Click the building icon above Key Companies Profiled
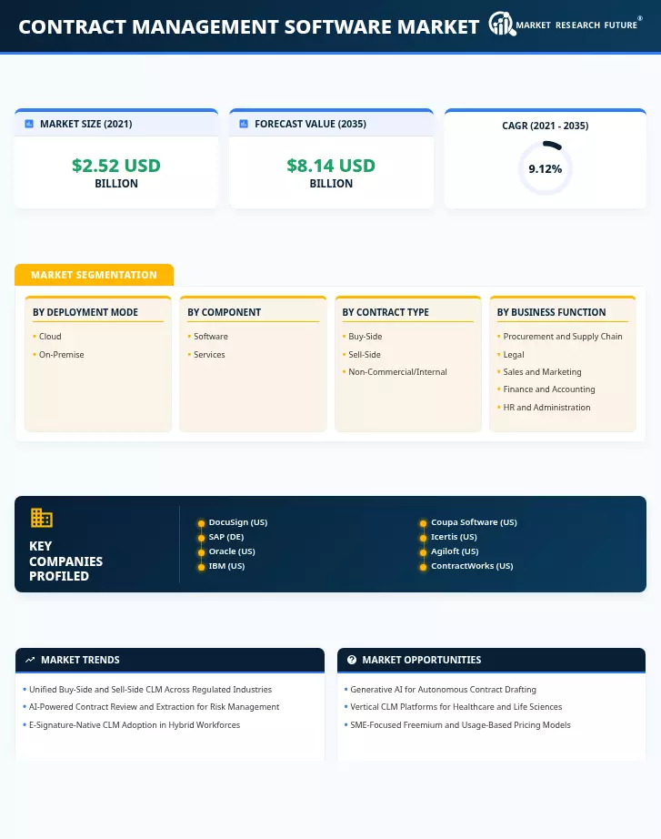This screenshot has height=839, width=661. coord(41,518)
